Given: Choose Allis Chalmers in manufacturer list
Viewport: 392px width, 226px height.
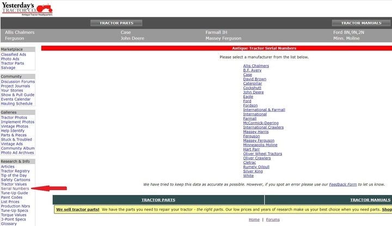Looking at the screenshot, I should point(256,66).
